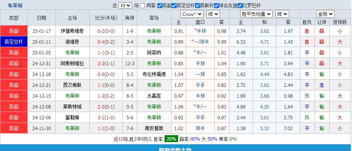352x151 pixels.
Task: Click the 角球 column header
Action: [130, 18]
